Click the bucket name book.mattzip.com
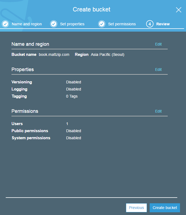Screen dimensions: 186x215 [54, 54]
